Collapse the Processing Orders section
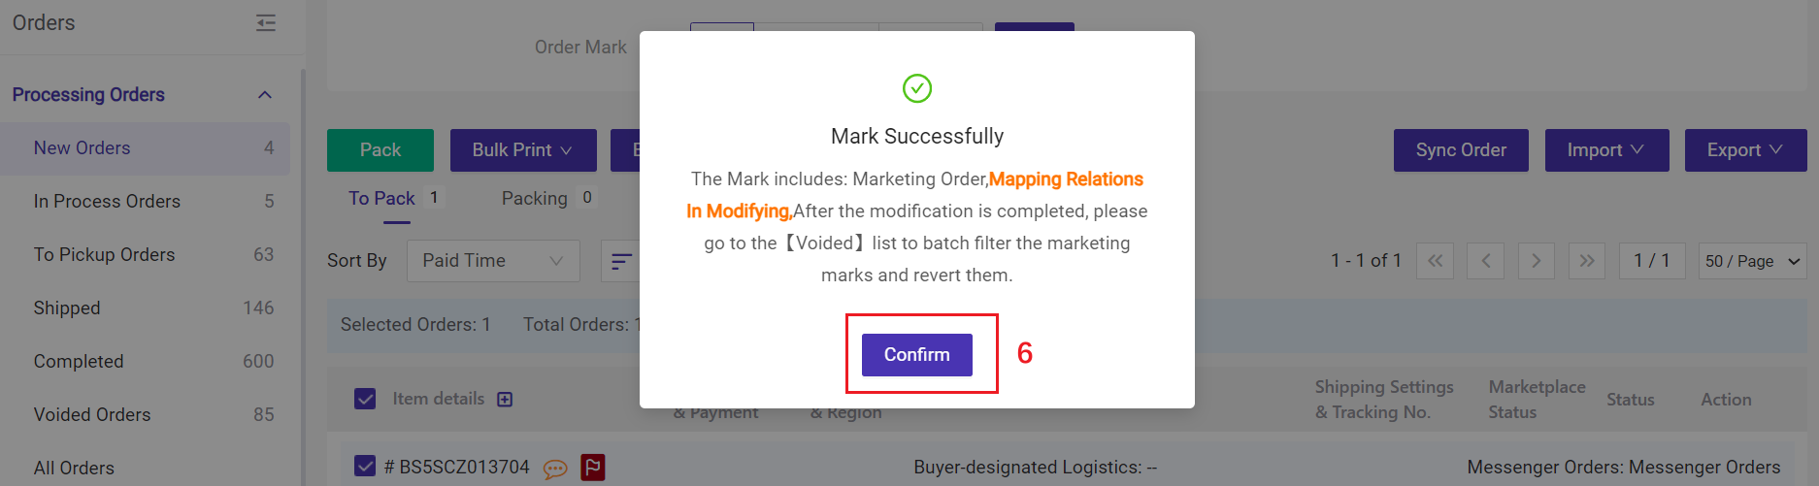This screenshot has height=486, width=1819. click(x=265, y=95)
